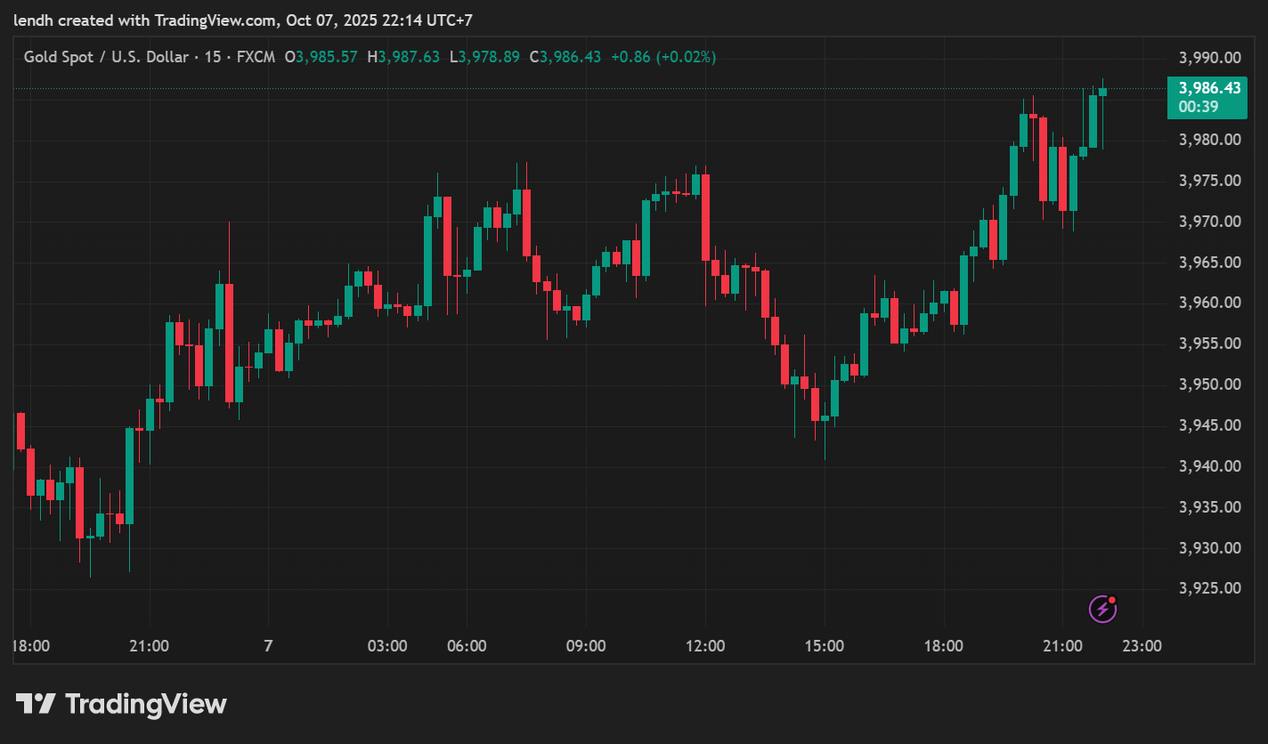Click the 00:39 candle countdown timer
This screenshot has width=1268, height=744.
click(x=1198, y=107)
